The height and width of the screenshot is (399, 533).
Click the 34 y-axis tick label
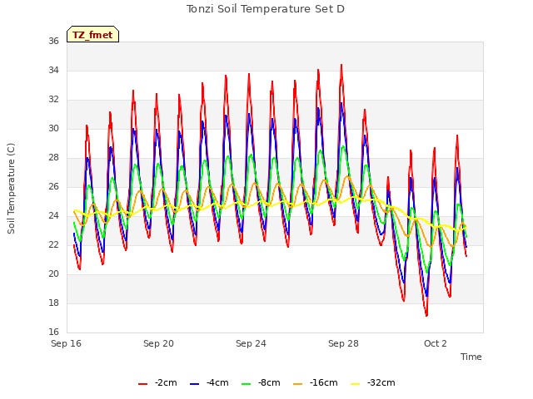point(53,70)
